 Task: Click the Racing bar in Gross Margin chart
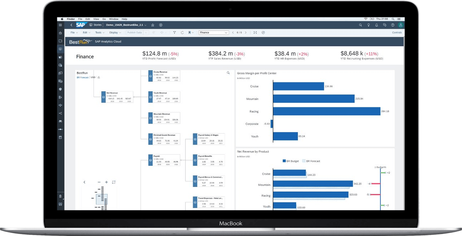point(326,111)
